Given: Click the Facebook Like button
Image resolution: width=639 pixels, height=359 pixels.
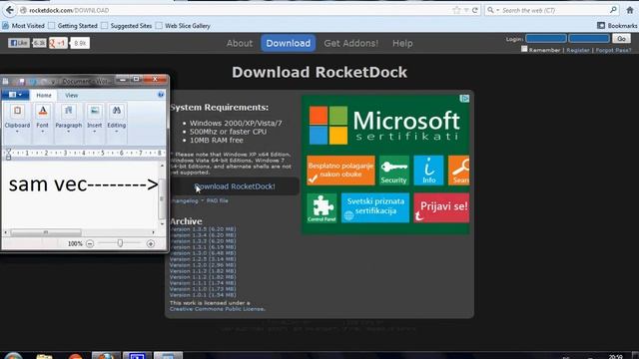Looking at the screenshot, I should tap(19, 43).
